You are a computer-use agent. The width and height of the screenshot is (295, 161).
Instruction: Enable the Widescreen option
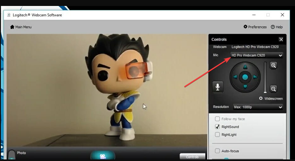point(261,98)
